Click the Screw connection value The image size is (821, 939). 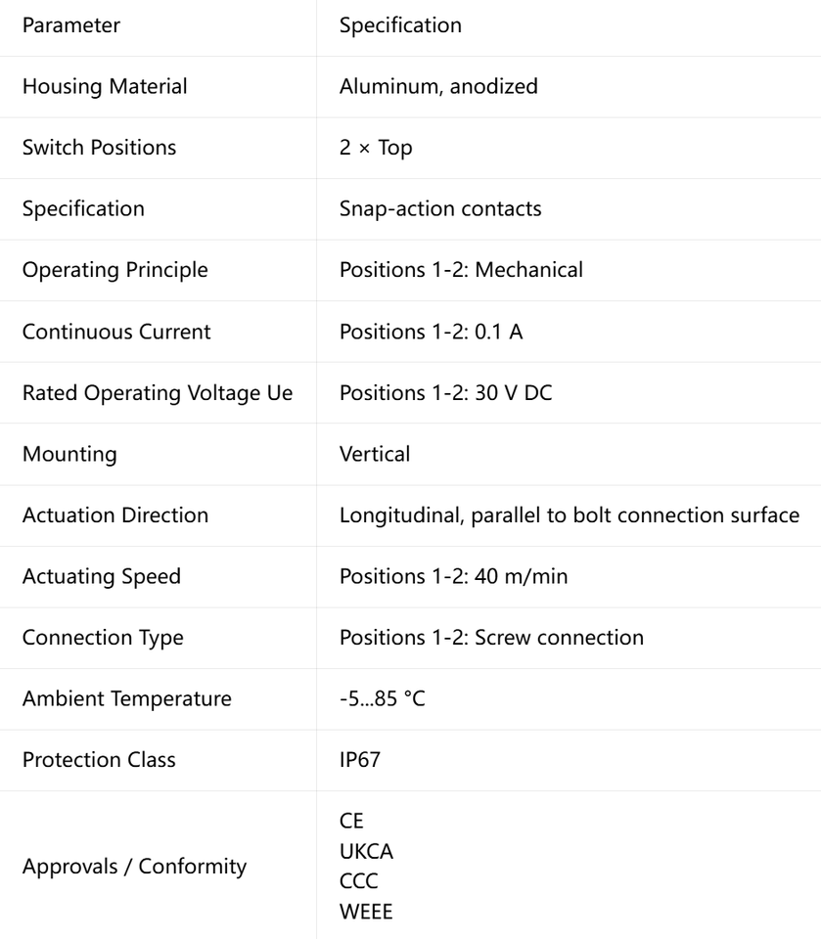click(x=491, y=637)
